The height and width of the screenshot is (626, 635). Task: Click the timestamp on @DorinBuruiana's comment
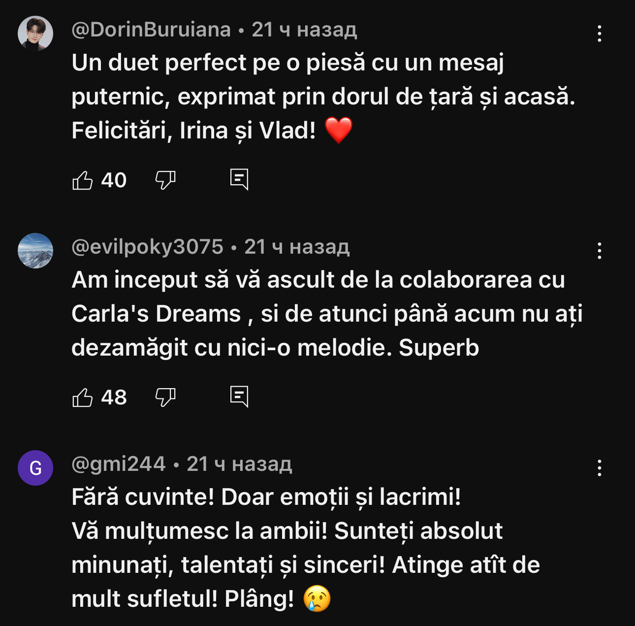[304, 30]
